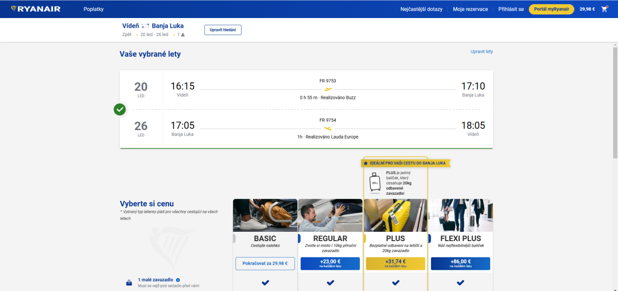Screen dimensions: 618x291
Task: Select REGULAR fare for +23,00 €
Action: (330, 264)
